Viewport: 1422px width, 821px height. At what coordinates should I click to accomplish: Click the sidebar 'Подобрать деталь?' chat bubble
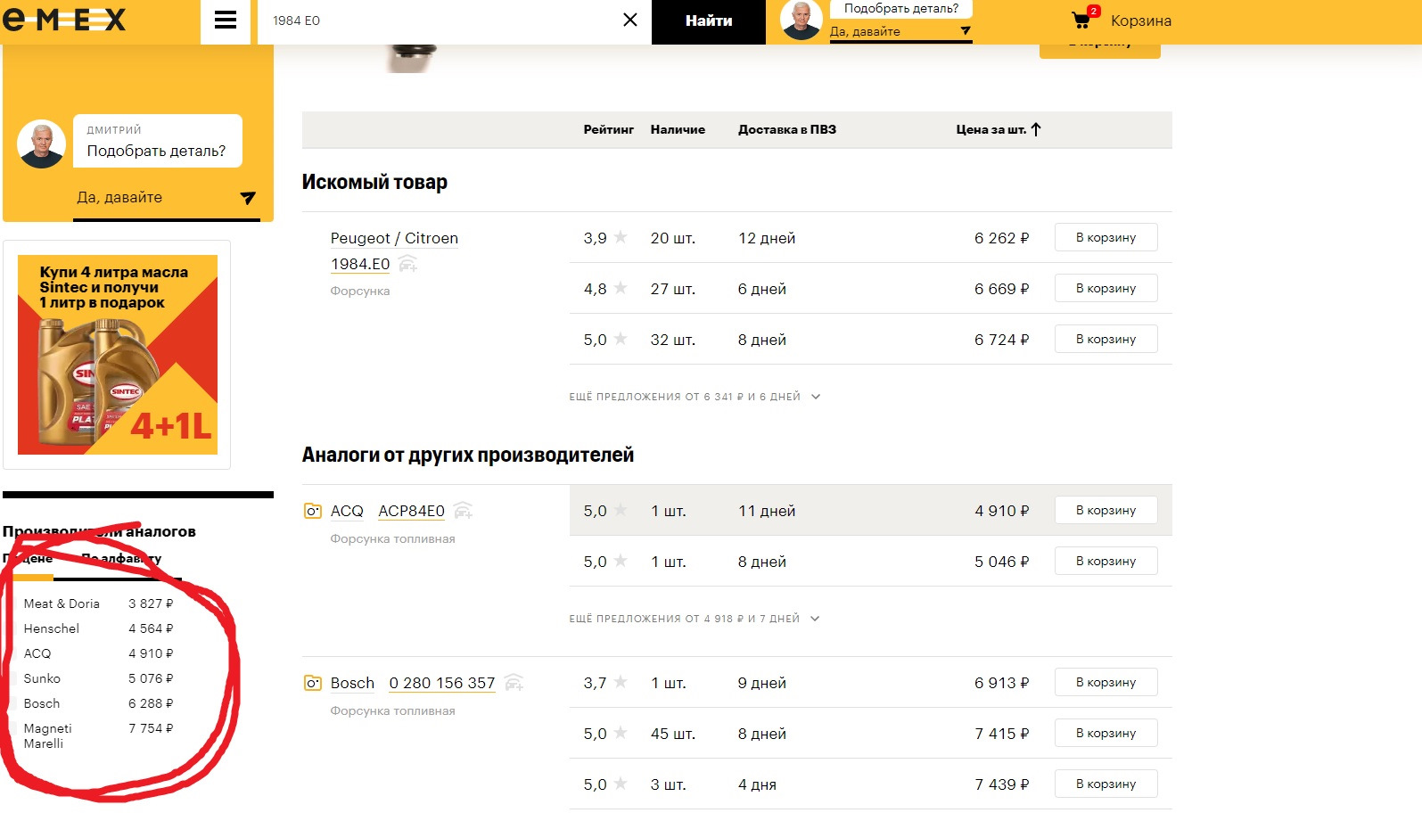click(x=158, y=141)
